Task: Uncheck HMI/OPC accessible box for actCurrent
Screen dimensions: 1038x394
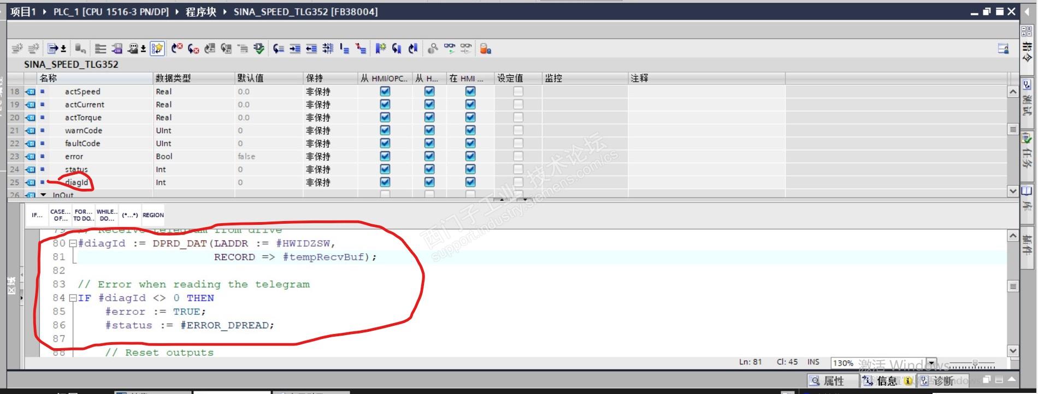Action: (x=385, y=104)
